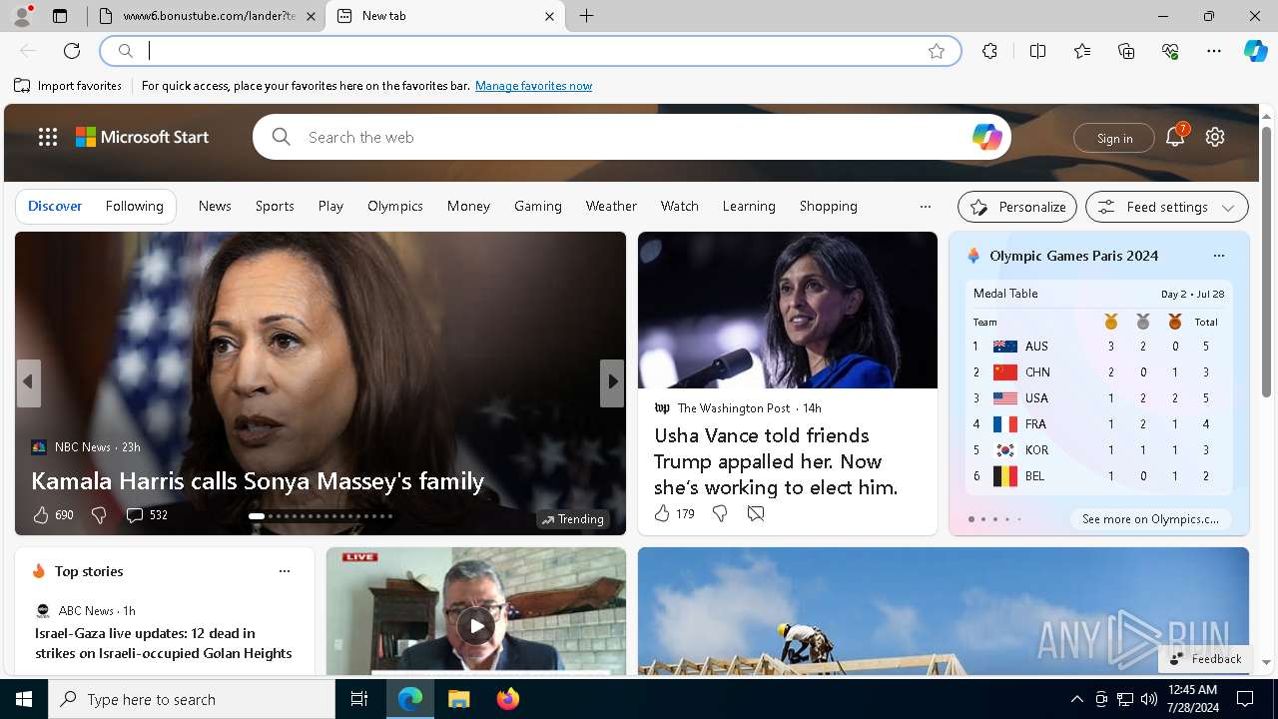
Task: Open the Sports category
Action: pyautogui.click(x=275, y=206)
